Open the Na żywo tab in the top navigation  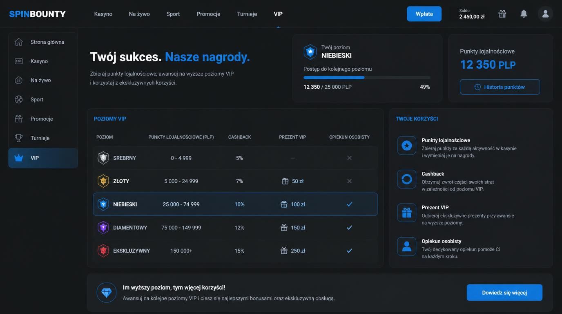click(x=139, y=14)
